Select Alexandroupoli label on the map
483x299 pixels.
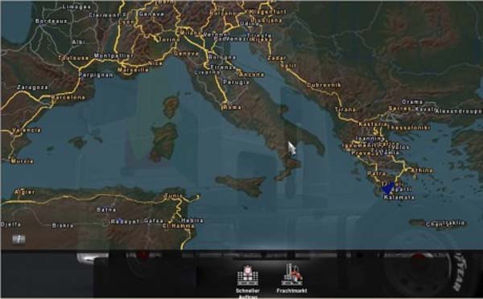tap(459, 111)
